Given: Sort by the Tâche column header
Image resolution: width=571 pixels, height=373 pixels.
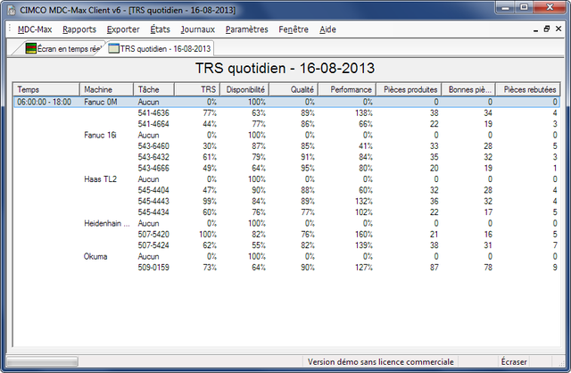Looking at the screenshot, I should 153,89.
